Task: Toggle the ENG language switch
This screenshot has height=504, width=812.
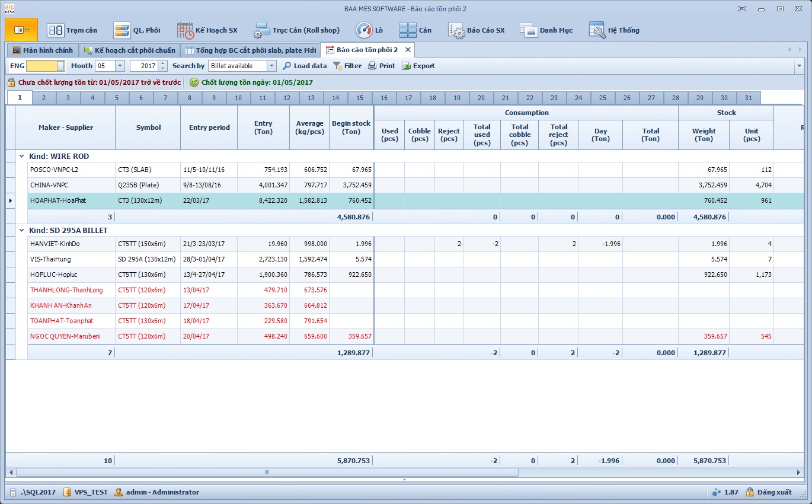Action: pyautogui.click(x=46, y=66)
